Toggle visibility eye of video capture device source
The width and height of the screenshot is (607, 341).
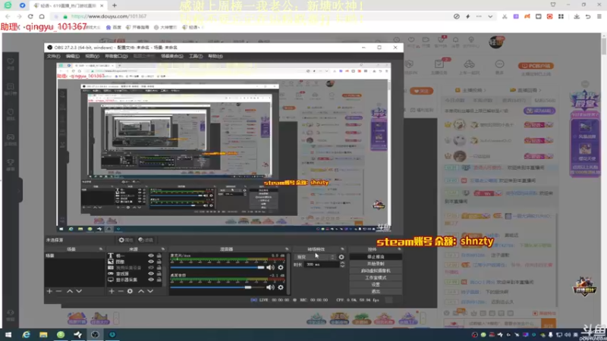tap(151, 267)
